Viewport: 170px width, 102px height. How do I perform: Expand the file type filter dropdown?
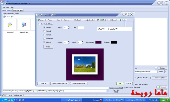(107, 91)
